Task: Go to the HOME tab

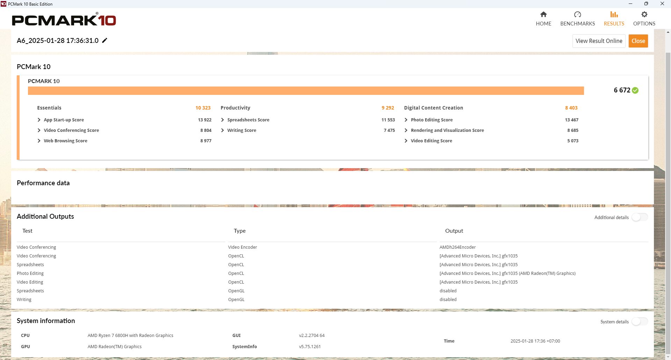Action: (x=543, y=18)
